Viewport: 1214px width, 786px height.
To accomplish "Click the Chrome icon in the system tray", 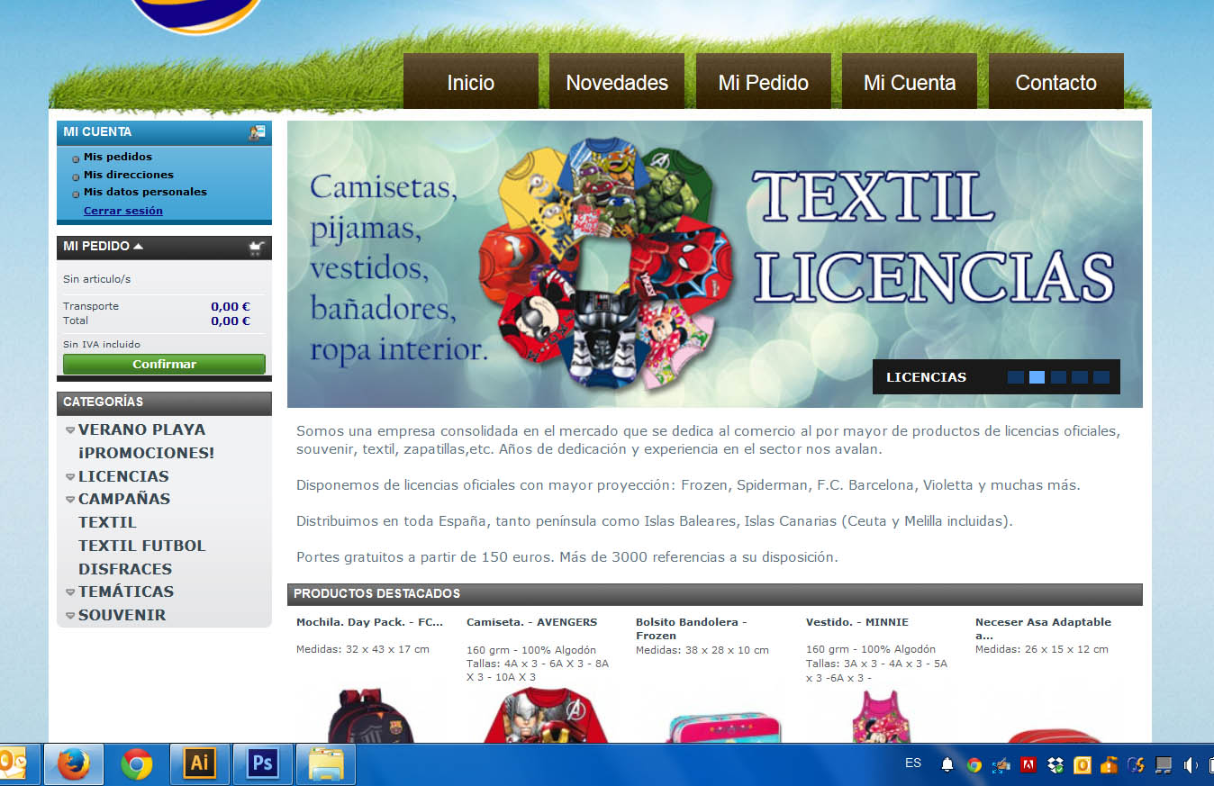I will tap(974, 765).
